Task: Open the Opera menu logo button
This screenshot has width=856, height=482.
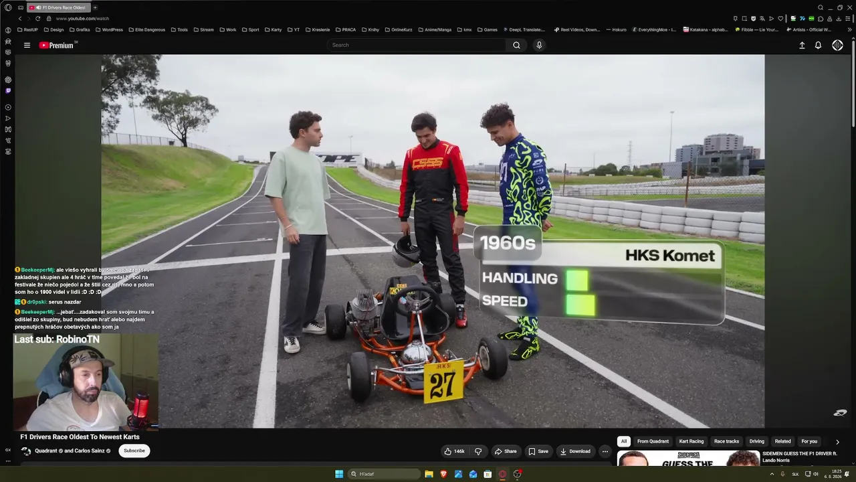Action: pyautogui.click(x=8, y=7)
